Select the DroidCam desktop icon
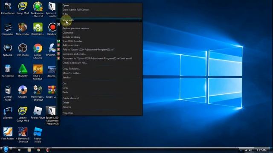The image size is (273, 153). click(38, 29)
